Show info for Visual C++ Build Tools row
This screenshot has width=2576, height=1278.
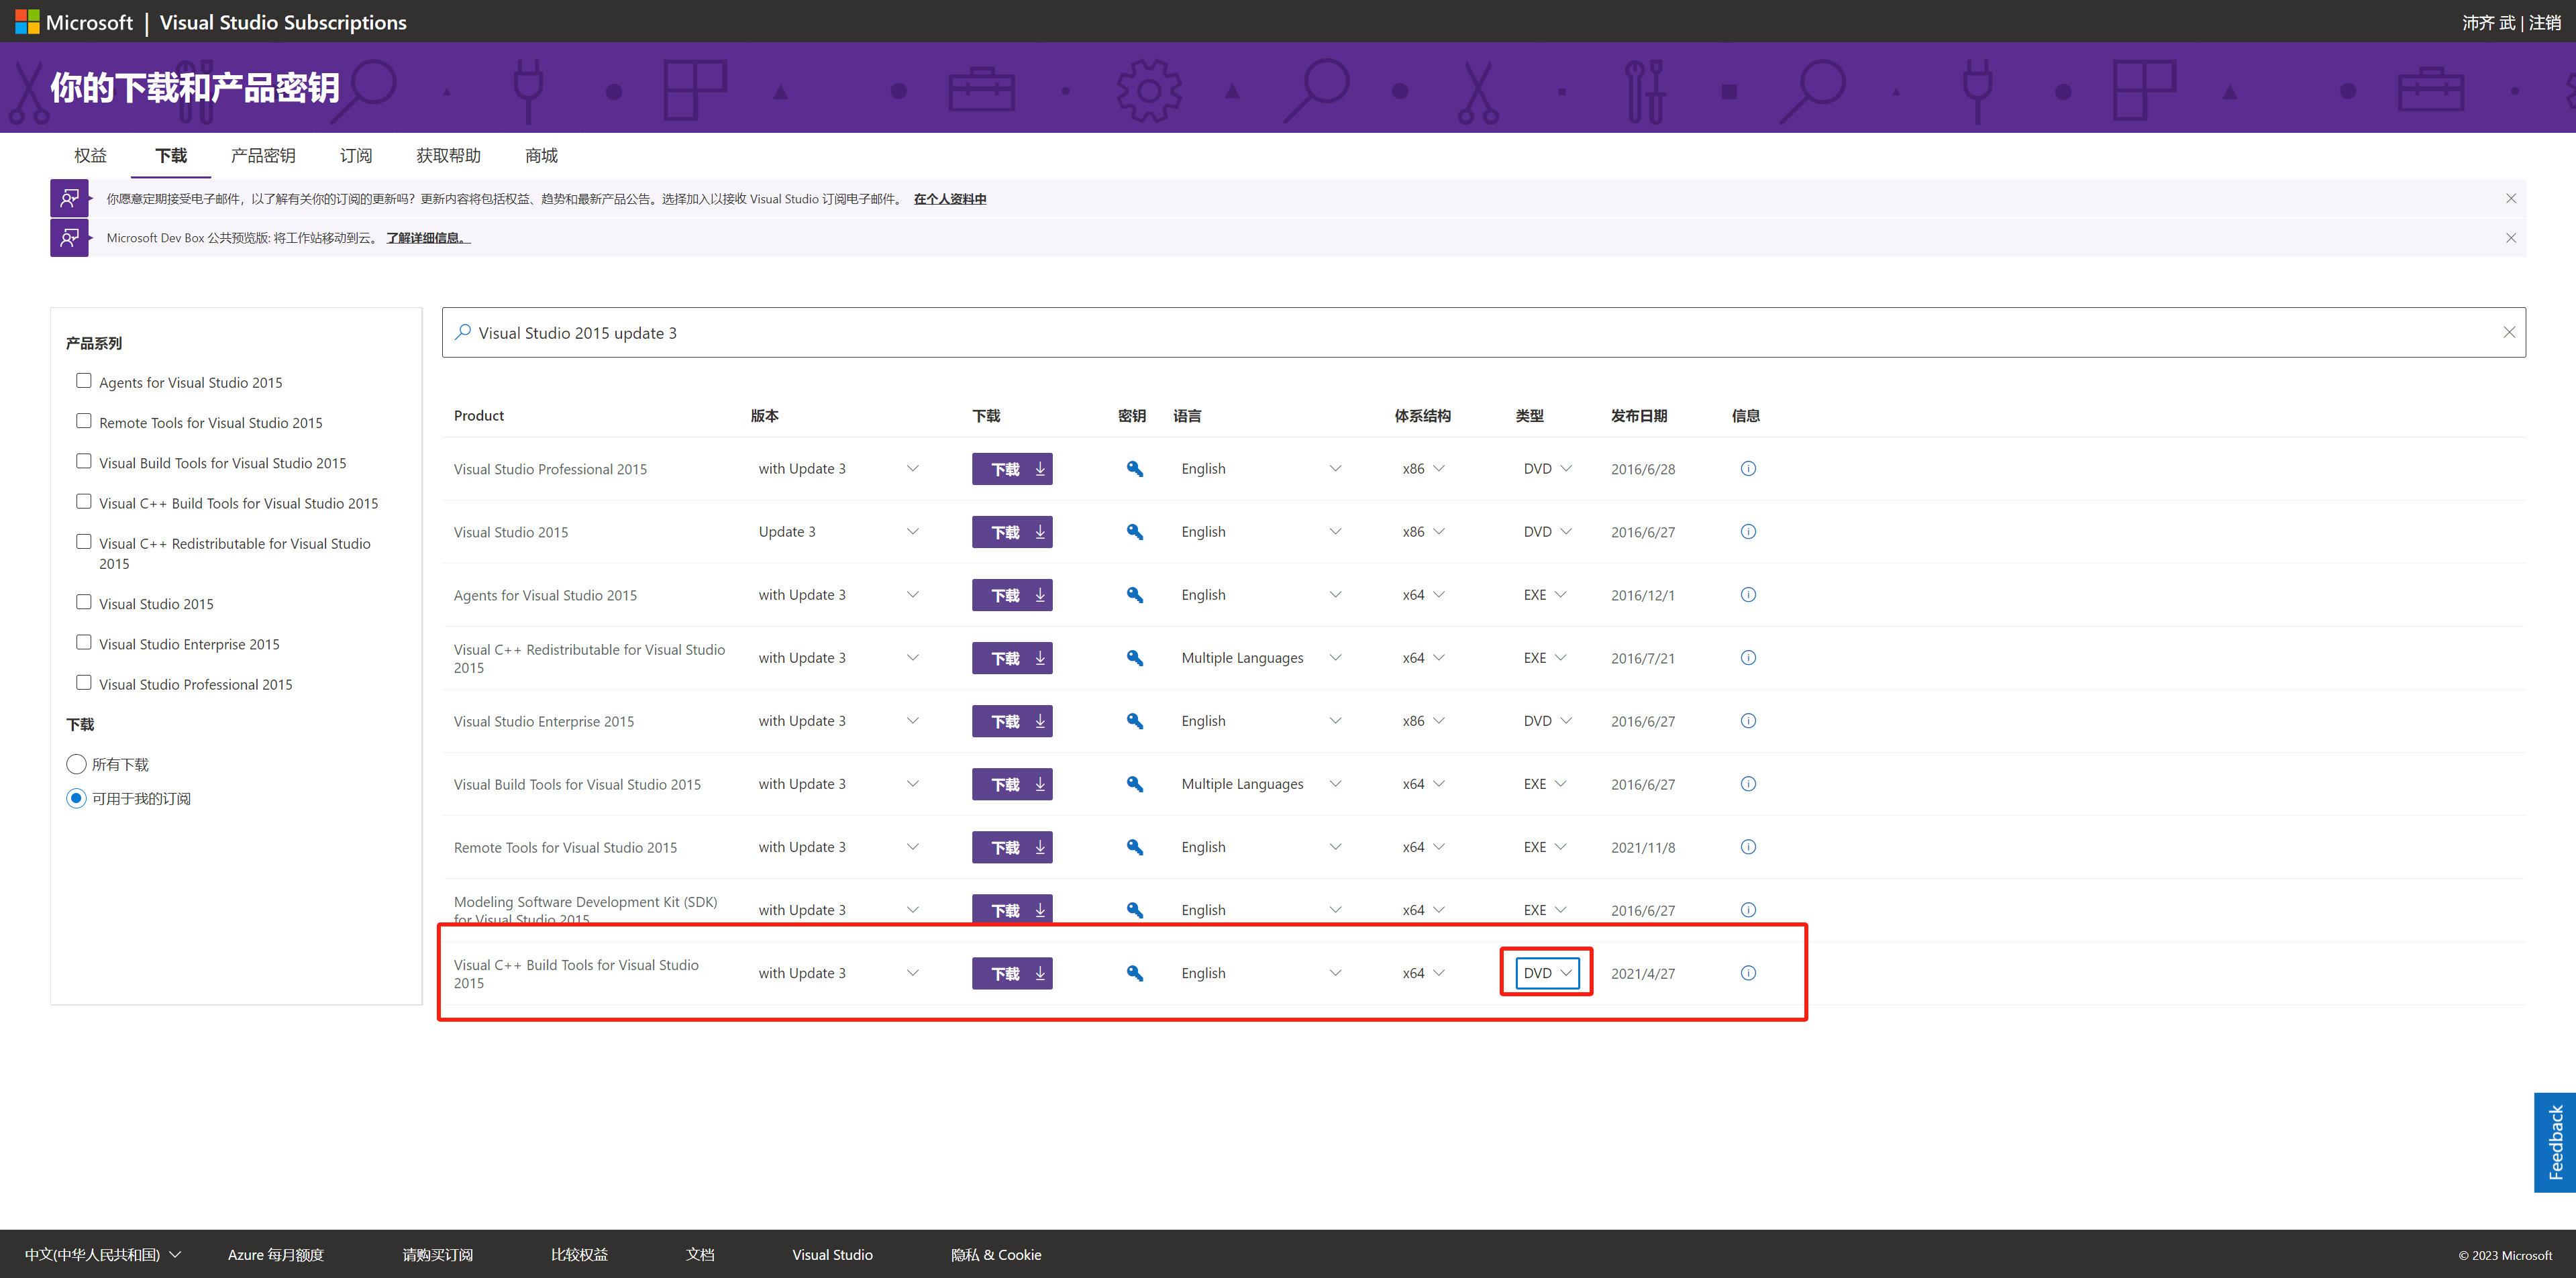(x=1748, y=973)
